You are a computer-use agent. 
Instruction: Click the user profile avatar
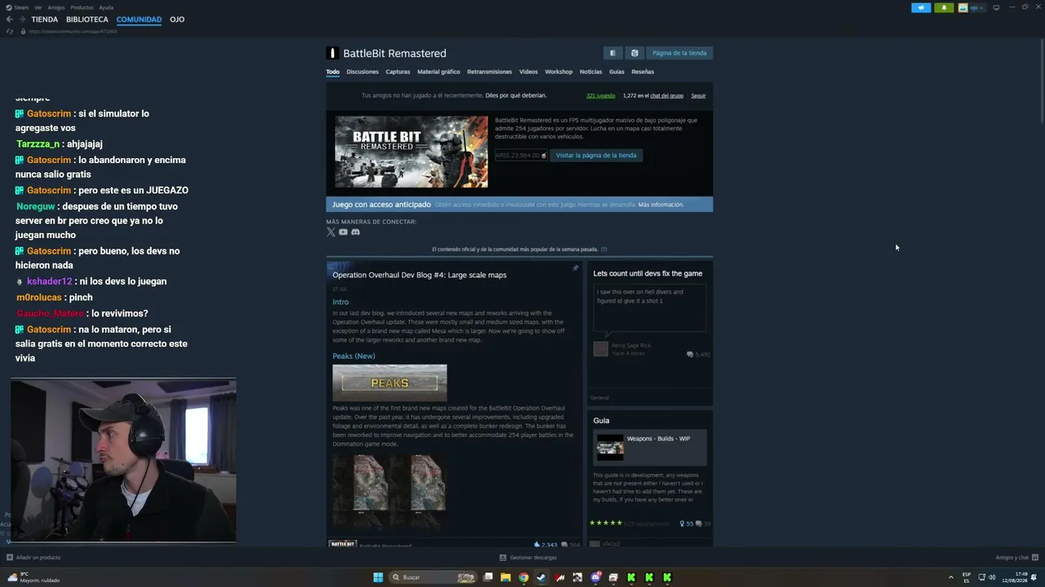pyautogui.click(x=963, y=7)
